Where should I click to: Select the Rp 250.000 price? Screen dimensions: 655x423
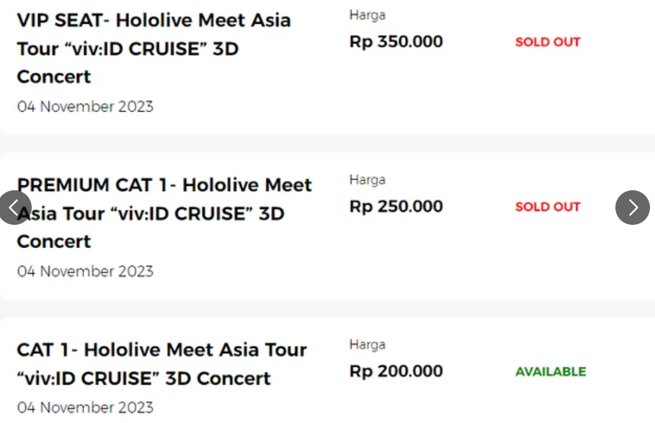[x=396, y=207]
